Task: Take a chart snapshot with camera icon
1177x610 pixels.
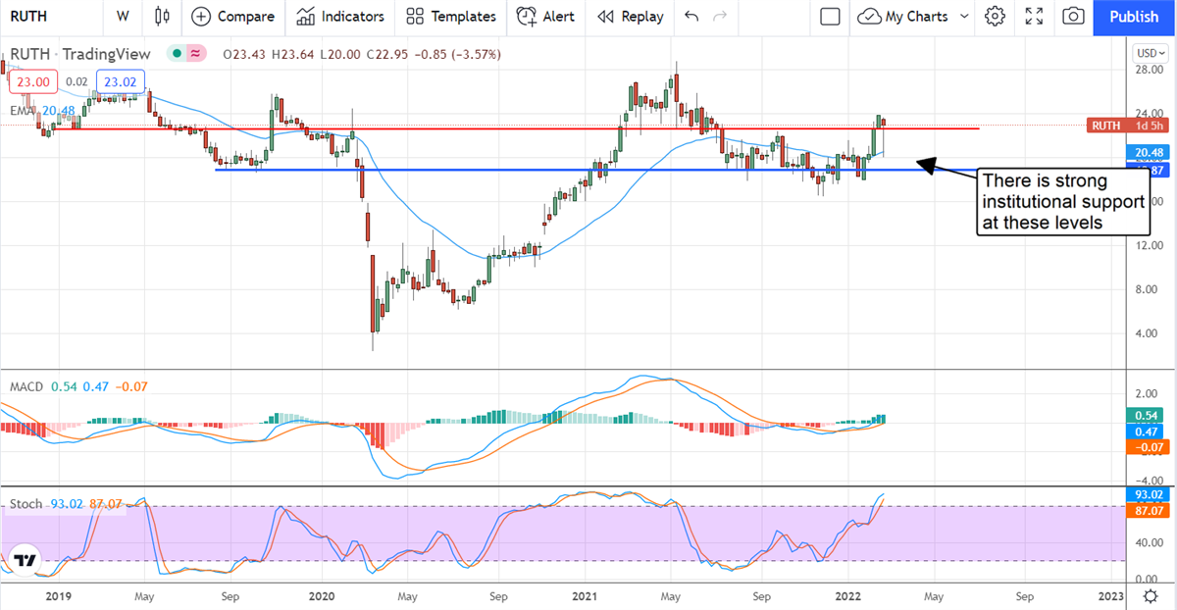Action: click(1074, 17)
